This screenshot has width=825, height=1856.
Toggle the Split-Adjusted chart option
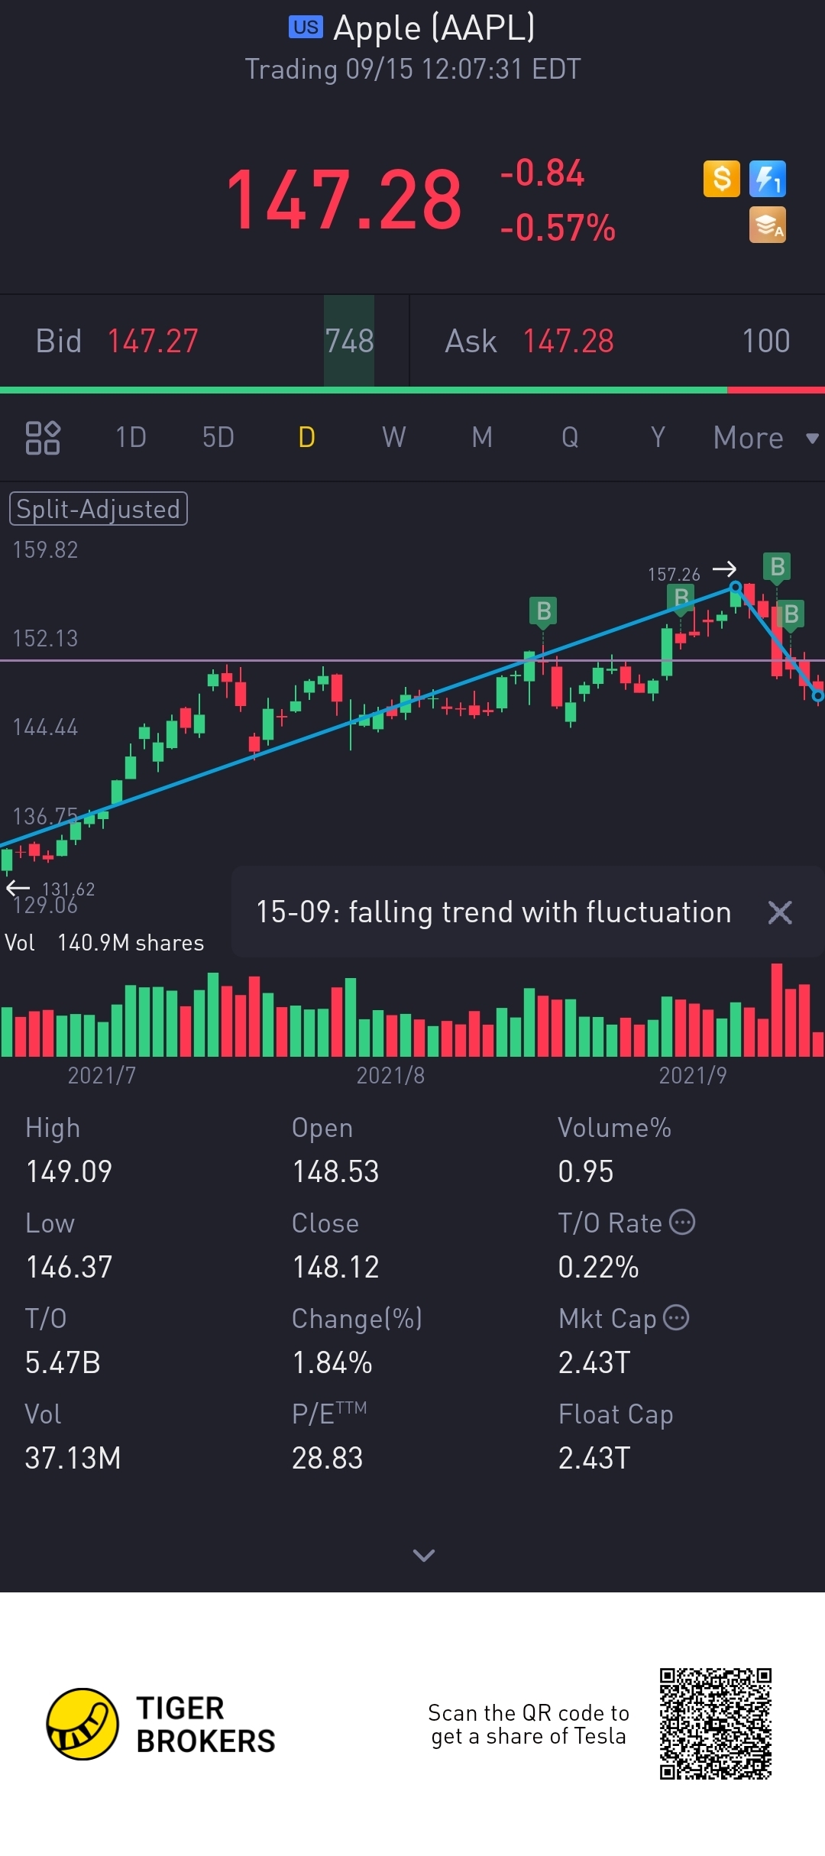[99, 509]
